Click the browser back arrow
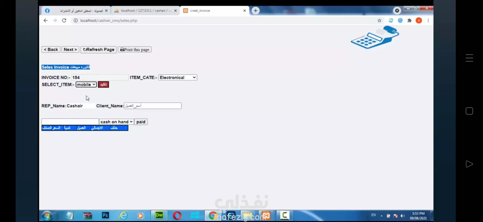 [46, 21]
